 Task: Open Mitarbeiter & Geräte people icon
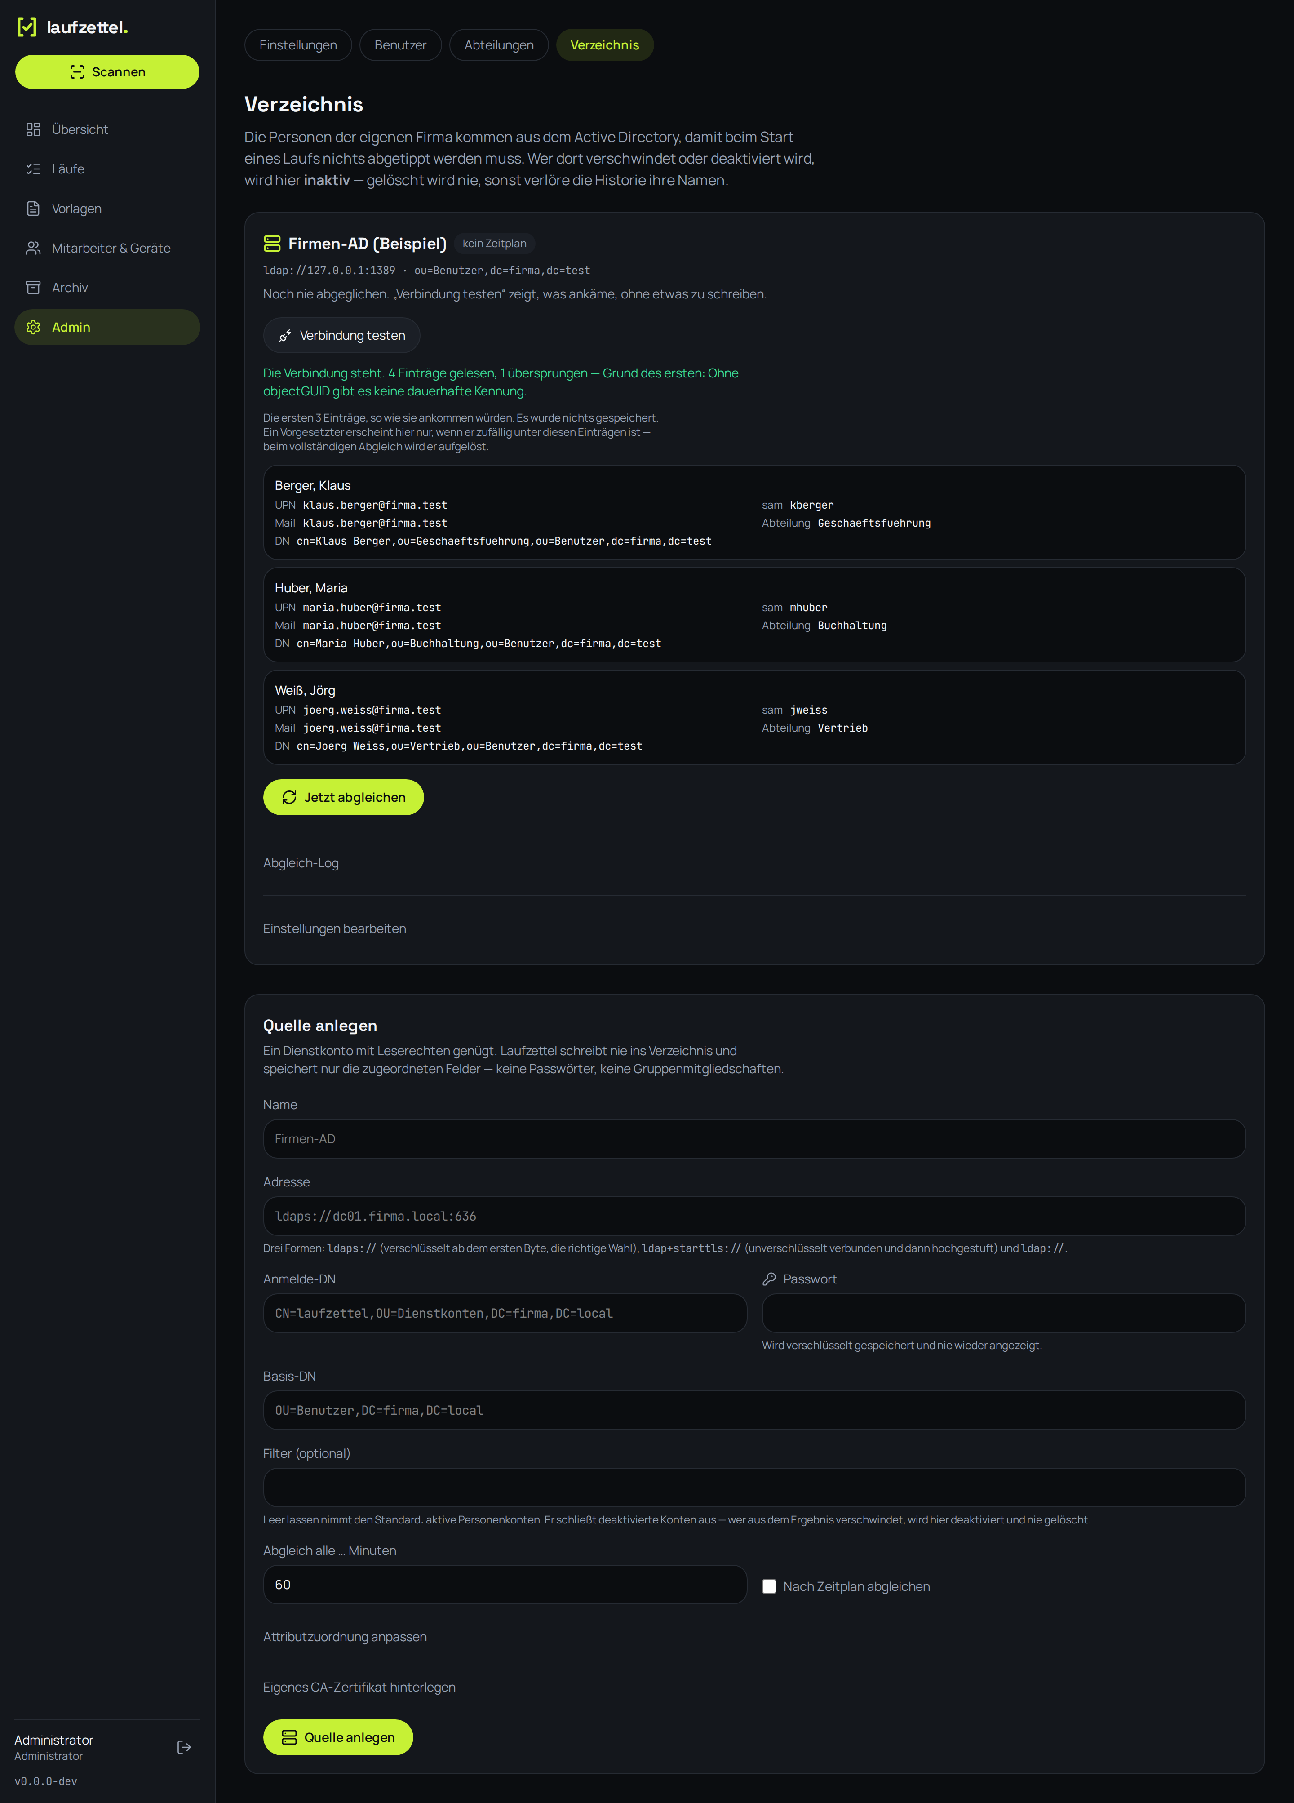pyautogui.click(x=33, y=248)
